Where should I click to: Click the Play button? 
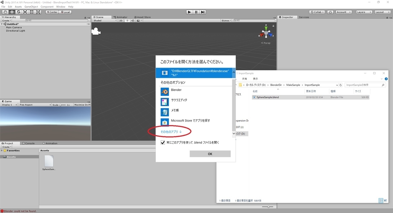(x=190, y=12)
